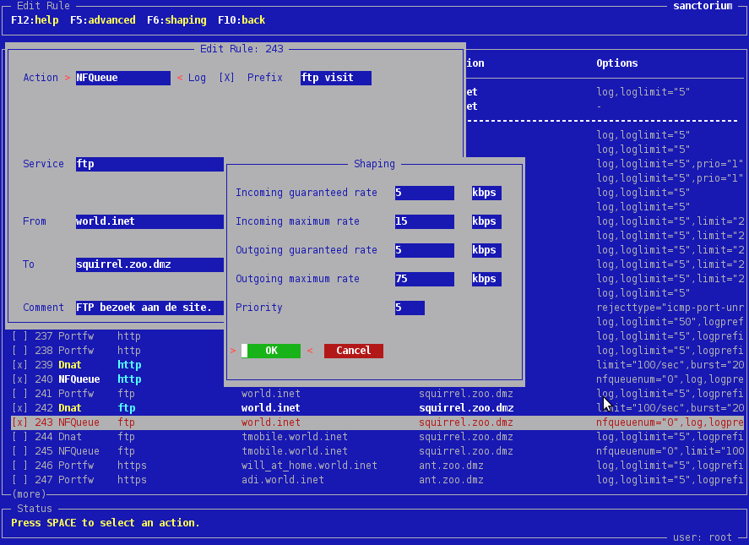Viewport: 749px width, 545px height.
Task: Toggle checkbox for rule 244 Dnat
Action: (x=19, y=437)
